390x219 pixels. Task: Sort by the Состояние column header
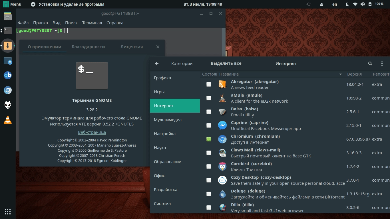pyautogui.click(x=209, y=74)
